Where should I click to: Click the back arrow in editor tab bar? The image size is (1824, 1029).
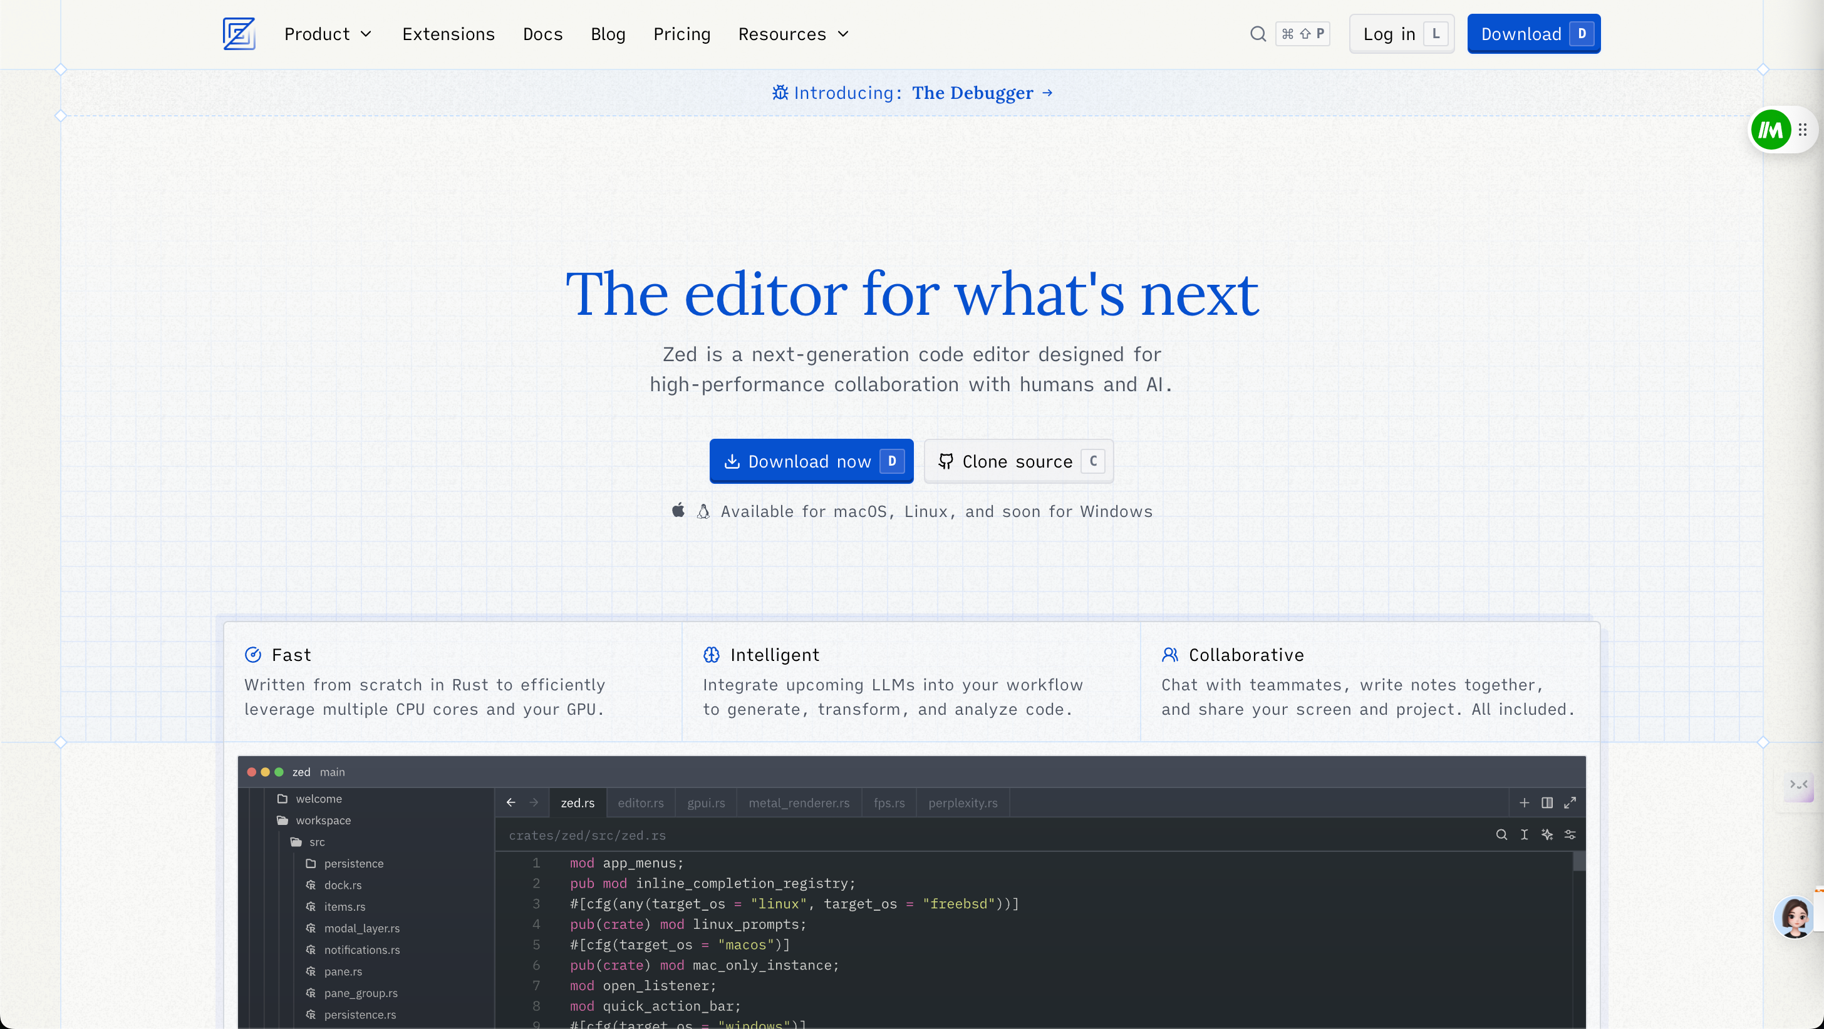[510, 802]
